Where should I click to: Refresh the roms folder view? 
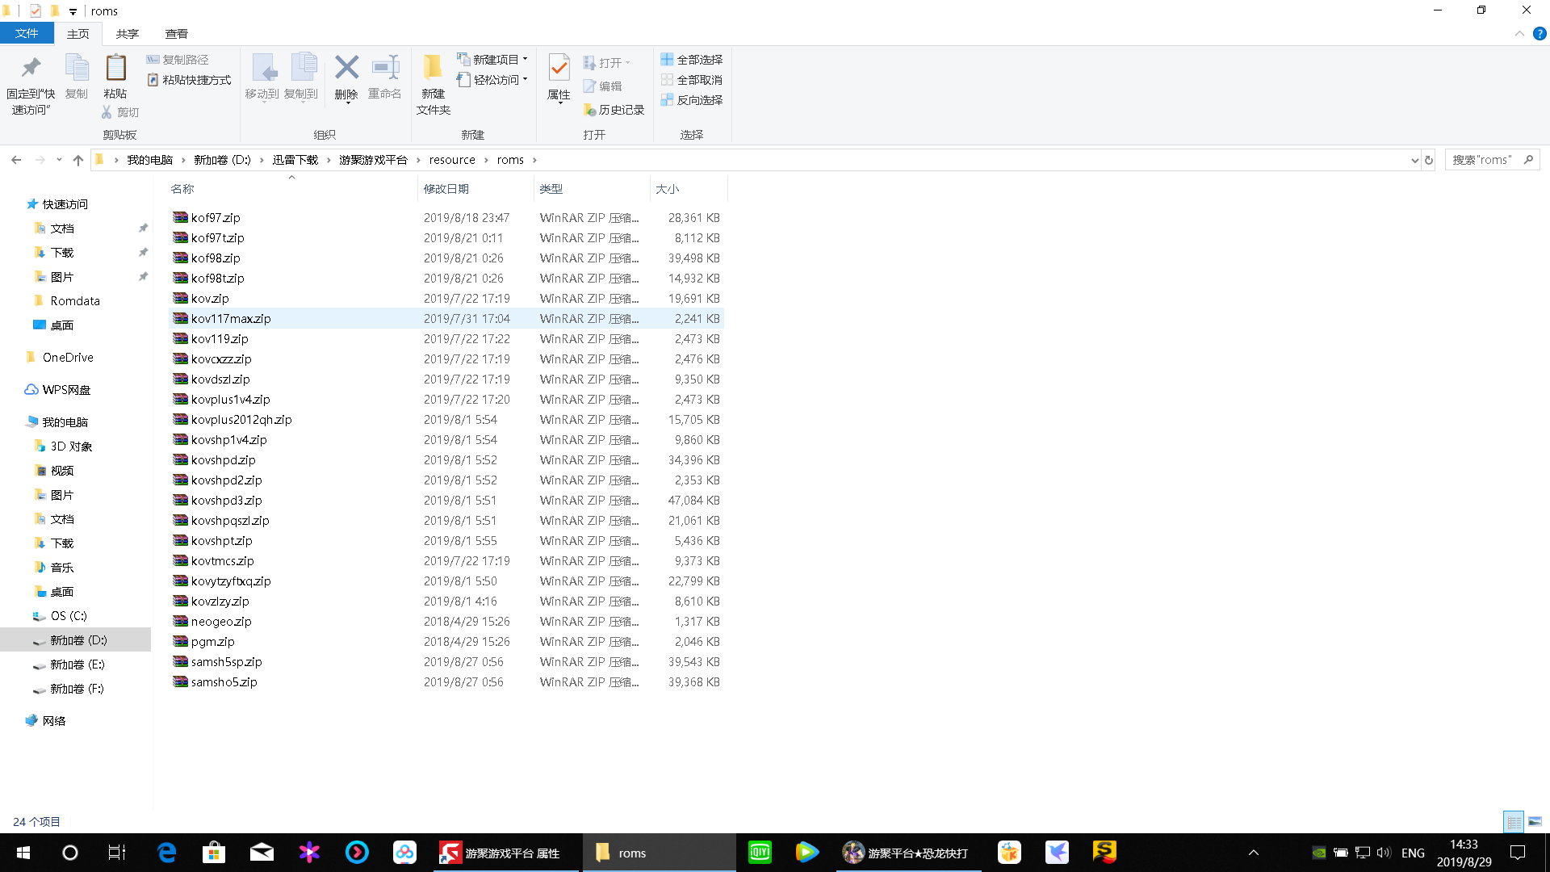[1429, 160]
